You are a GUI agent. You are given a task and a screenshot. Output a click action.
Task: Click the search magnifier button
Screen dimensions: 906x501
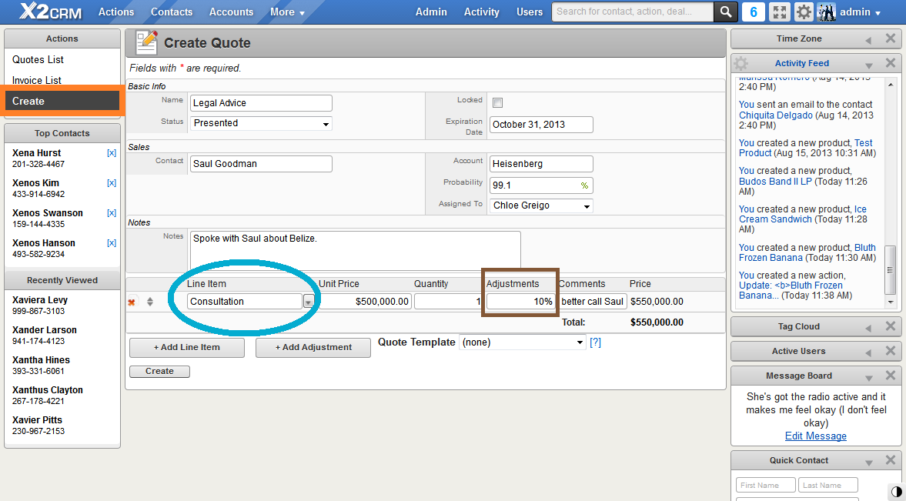pyautogui.click(x=725, y=12)
